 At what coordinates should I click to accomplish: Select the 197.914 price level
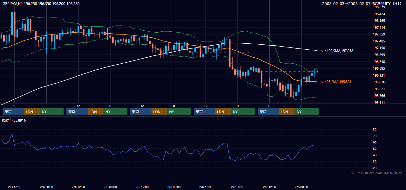pyautogui.click(x=379, y=28)
